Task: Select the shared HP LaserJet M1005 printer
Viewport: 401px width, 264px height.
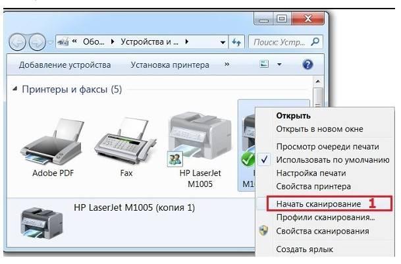Action: click(200, 140)
